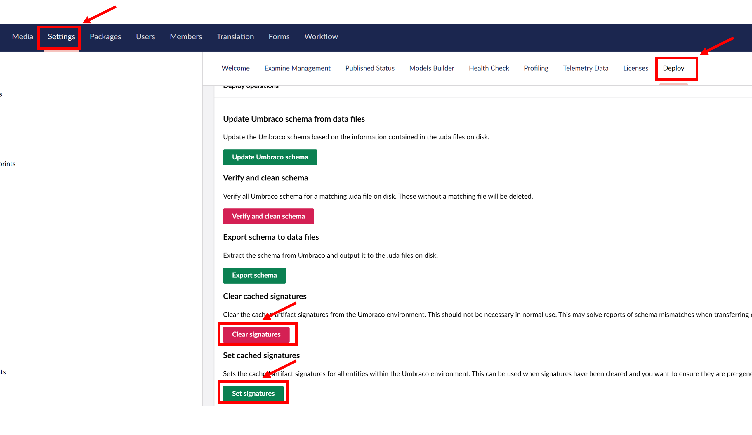The width and height of the screenshot is (752, 435).
Task: Open the Users section
Action: [x=145, y=37]
